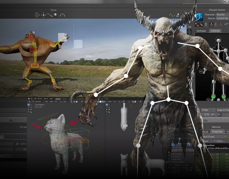Select the Select Box tool in left viewport
This screenshot has height=179, width=229.
[28, 105]
